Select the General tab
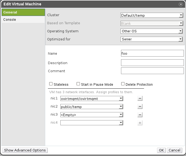 pyautogui.click(x=23, y=12)
